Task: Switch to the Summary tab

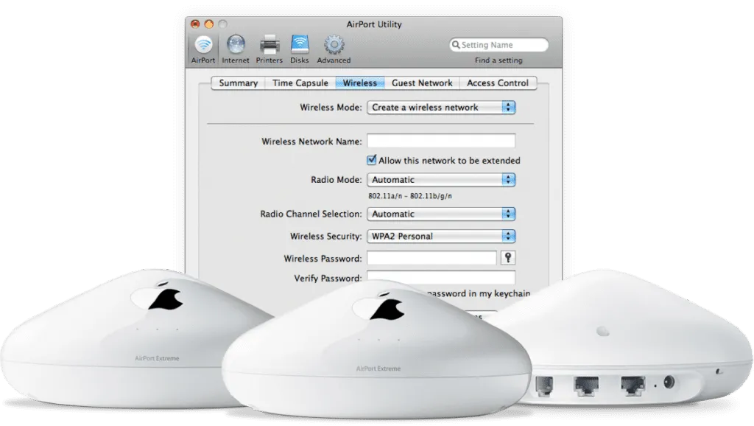Action: pos(237,83)
